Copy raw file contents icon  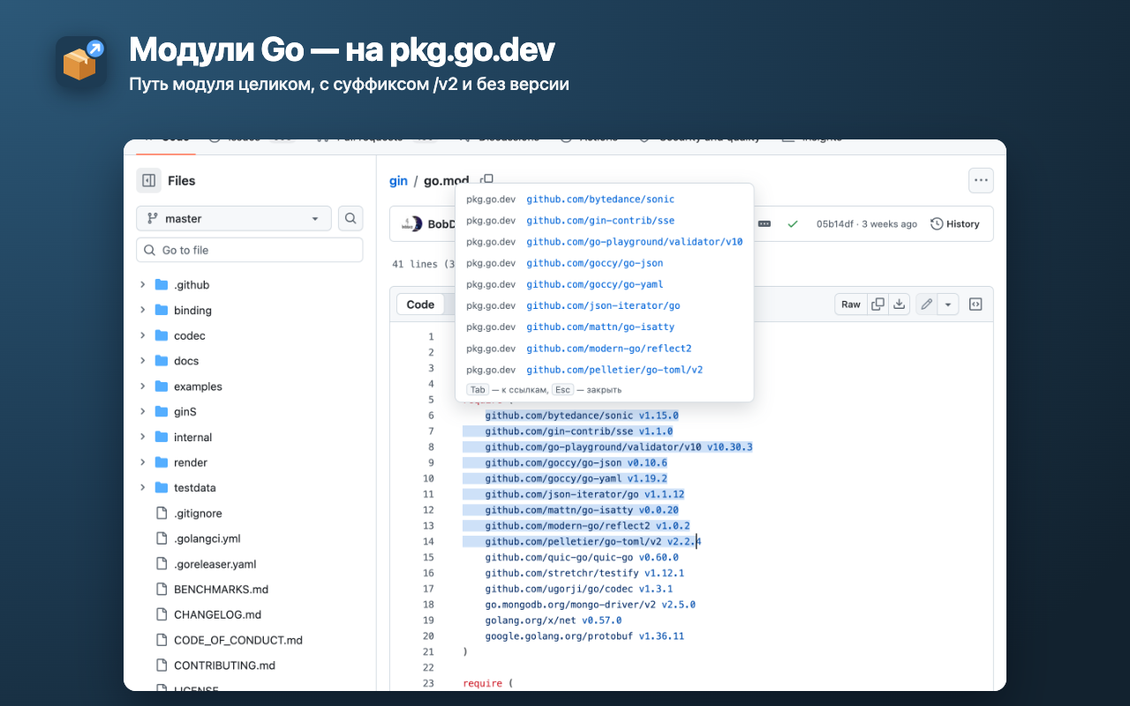[x=878, y=304]
